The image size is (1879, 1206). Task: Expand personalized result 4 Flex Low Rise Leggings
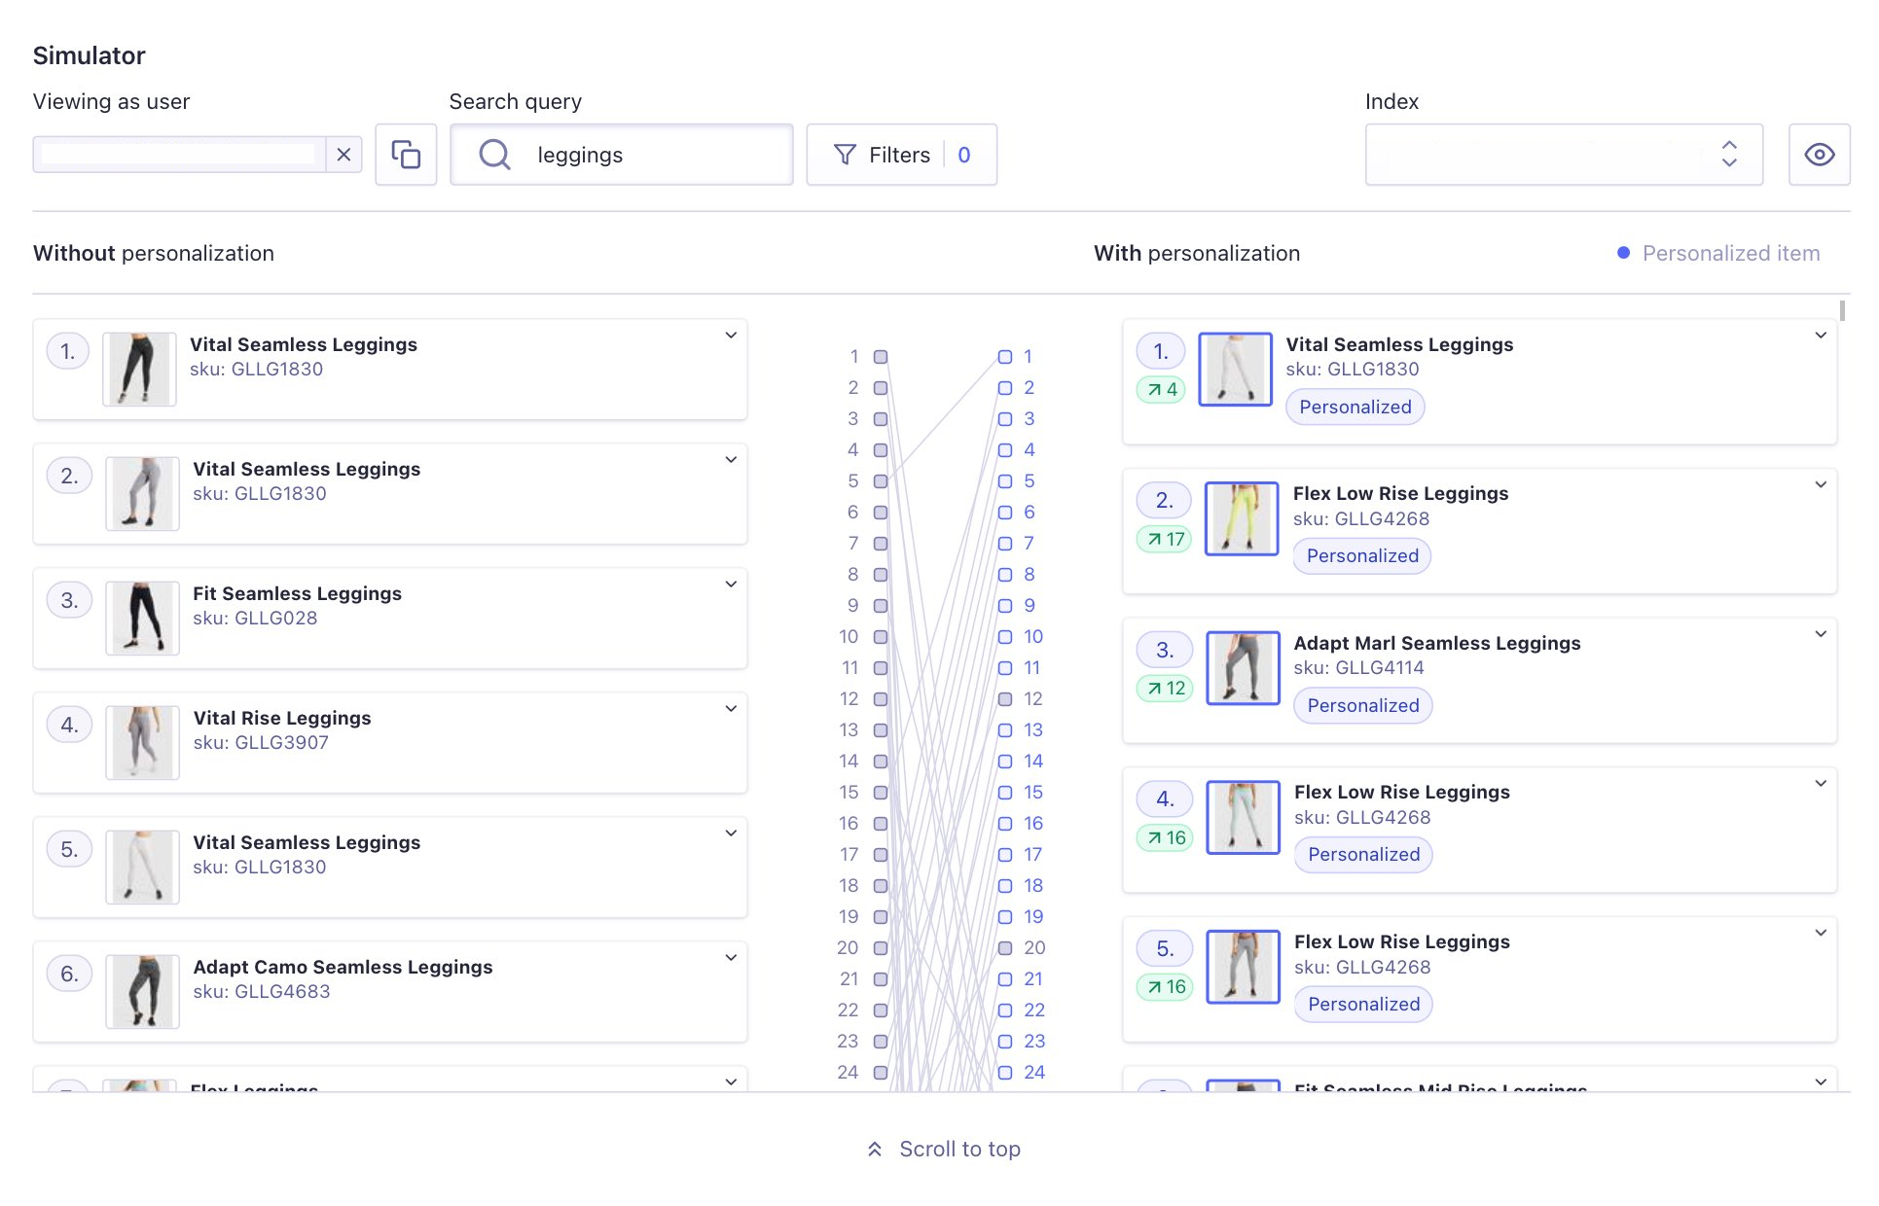tap(1821, 783)
